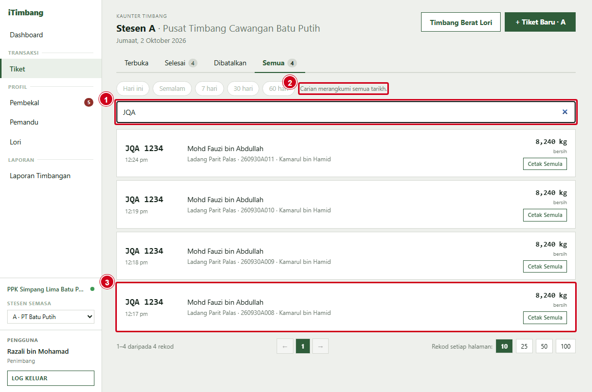Open the JQA 1234 ticket from 12:19 pm
This screenshot has width=592, height=392.
346,204
